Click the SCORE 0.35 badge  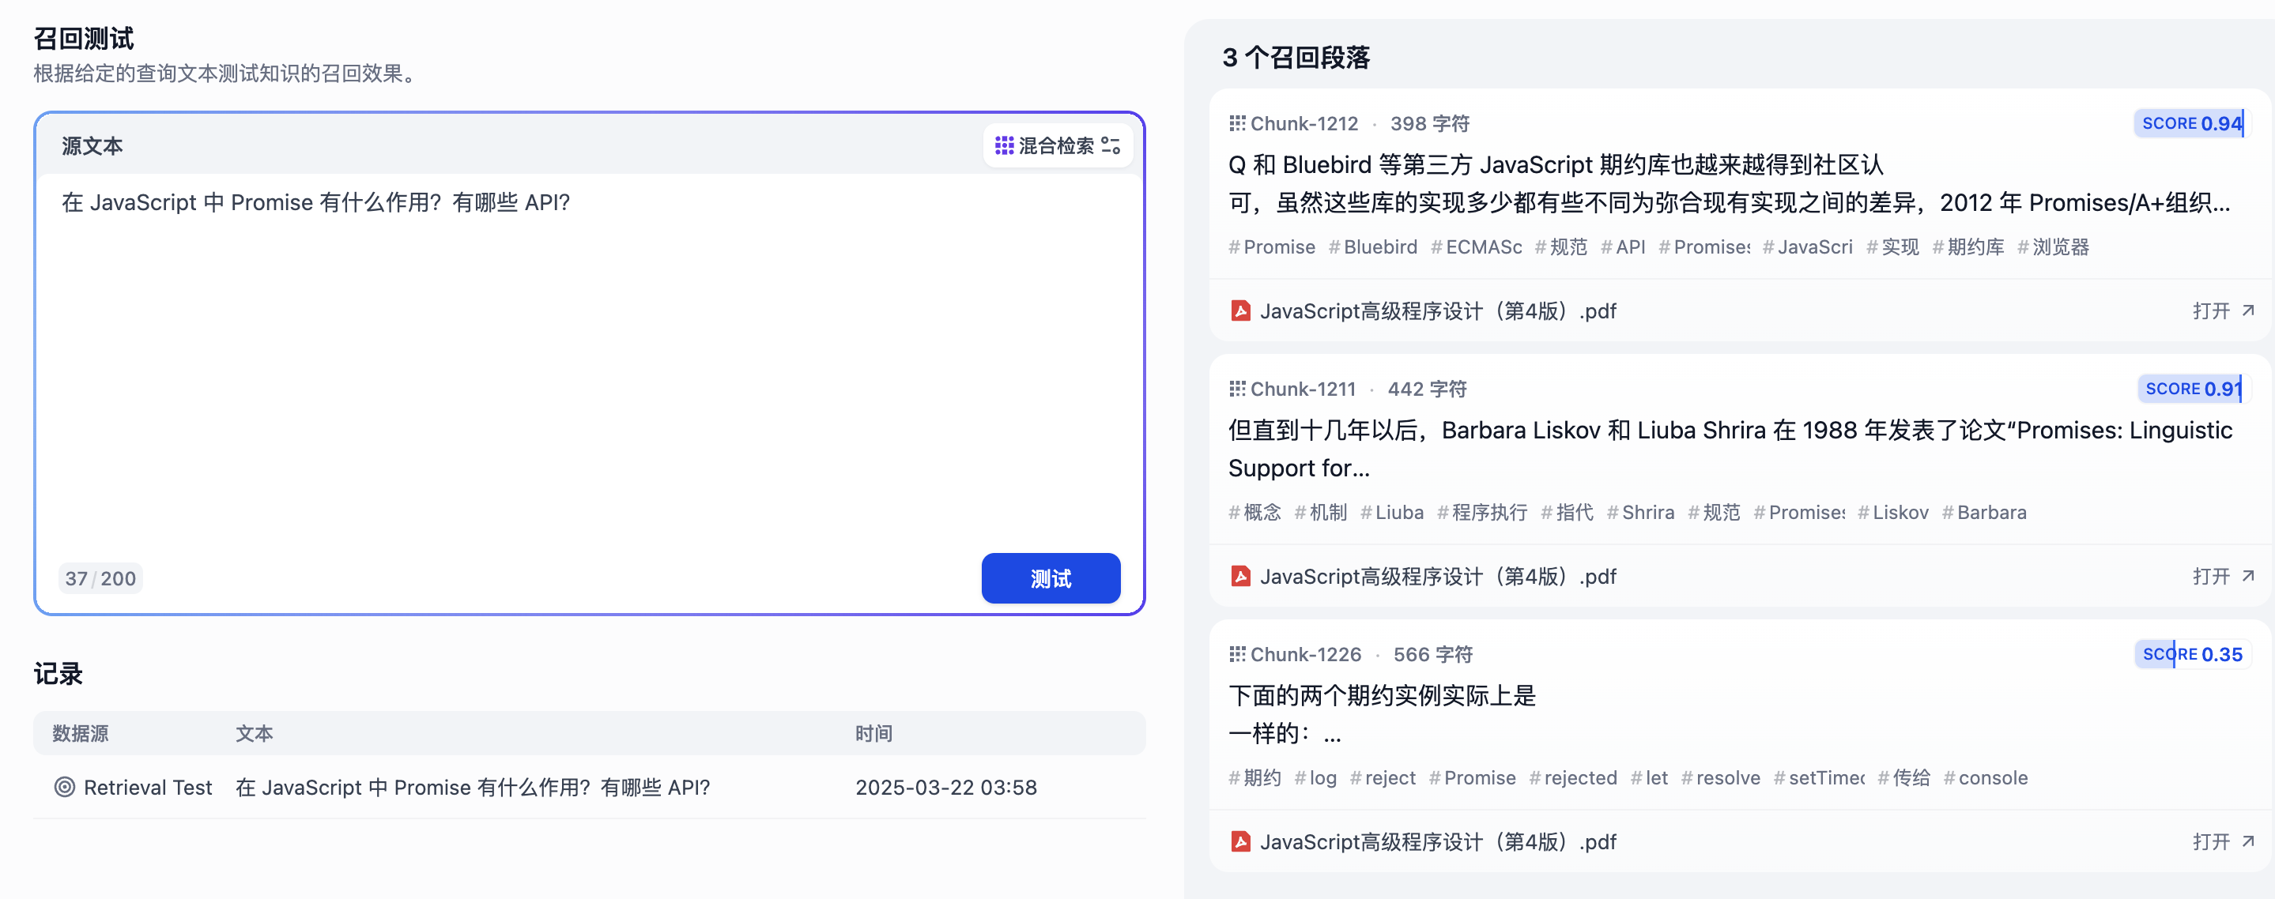(x=2191, y=655)
